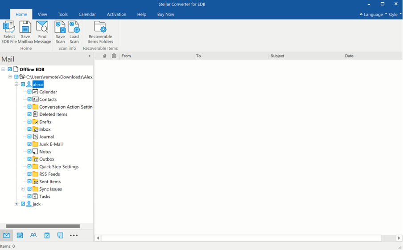Collapse the Mail pane with arrow
The image size is (403, 250).
point(90,56)
